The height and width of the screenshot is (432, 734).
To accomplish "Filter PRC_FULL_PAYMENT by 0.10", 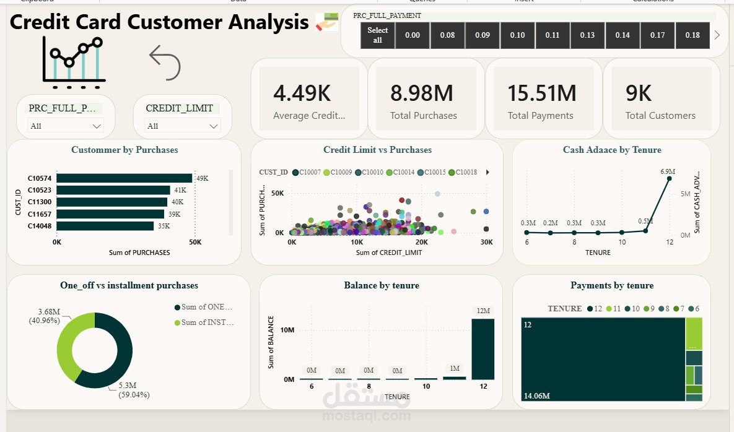I will coord(518,35).
